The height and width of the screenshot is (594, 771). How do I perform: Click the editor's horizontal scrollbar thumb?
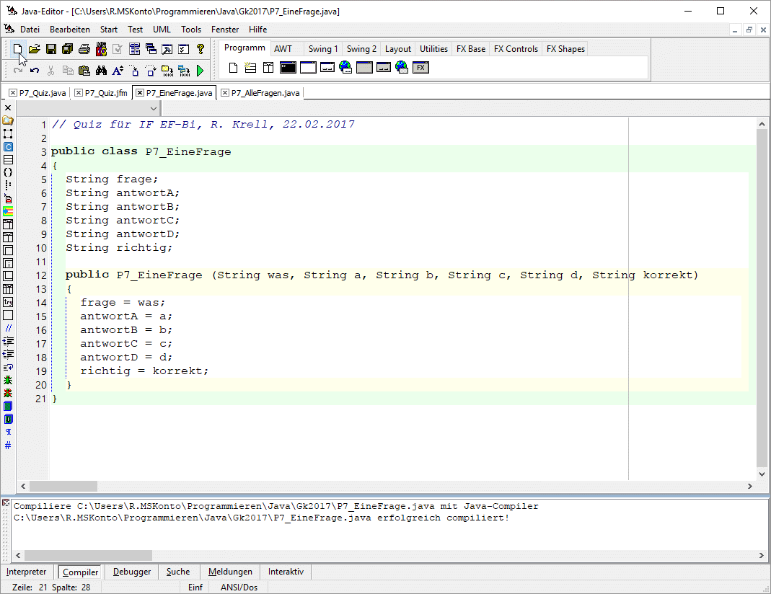(63, 486)
